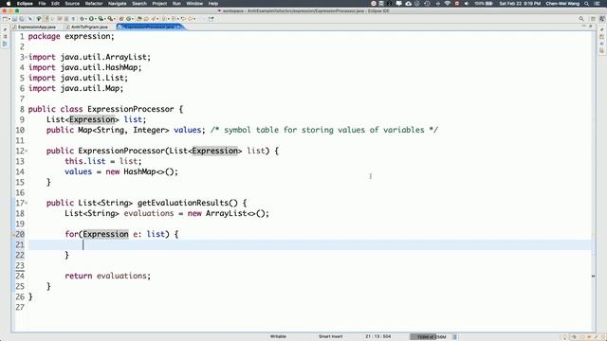Minimize the editor area
Image resolution: width=607 pixels, height=341 pixels.
(584, 27)
